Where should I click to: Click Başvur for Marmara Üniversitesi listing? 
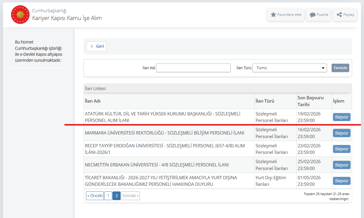point(342,133)
